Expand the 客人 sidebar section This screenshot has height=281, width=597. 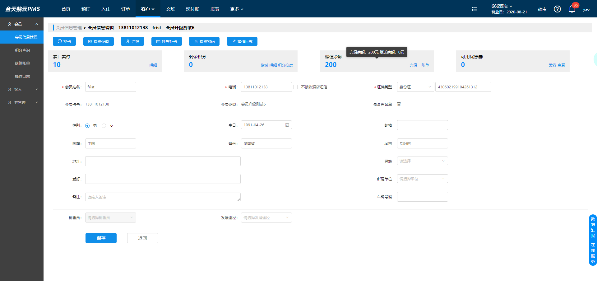coord(22,89)
